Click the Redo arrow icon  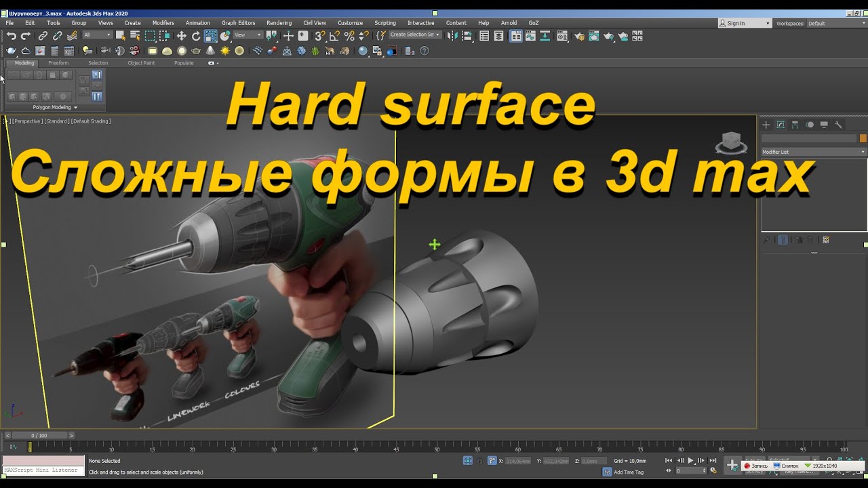26,36
